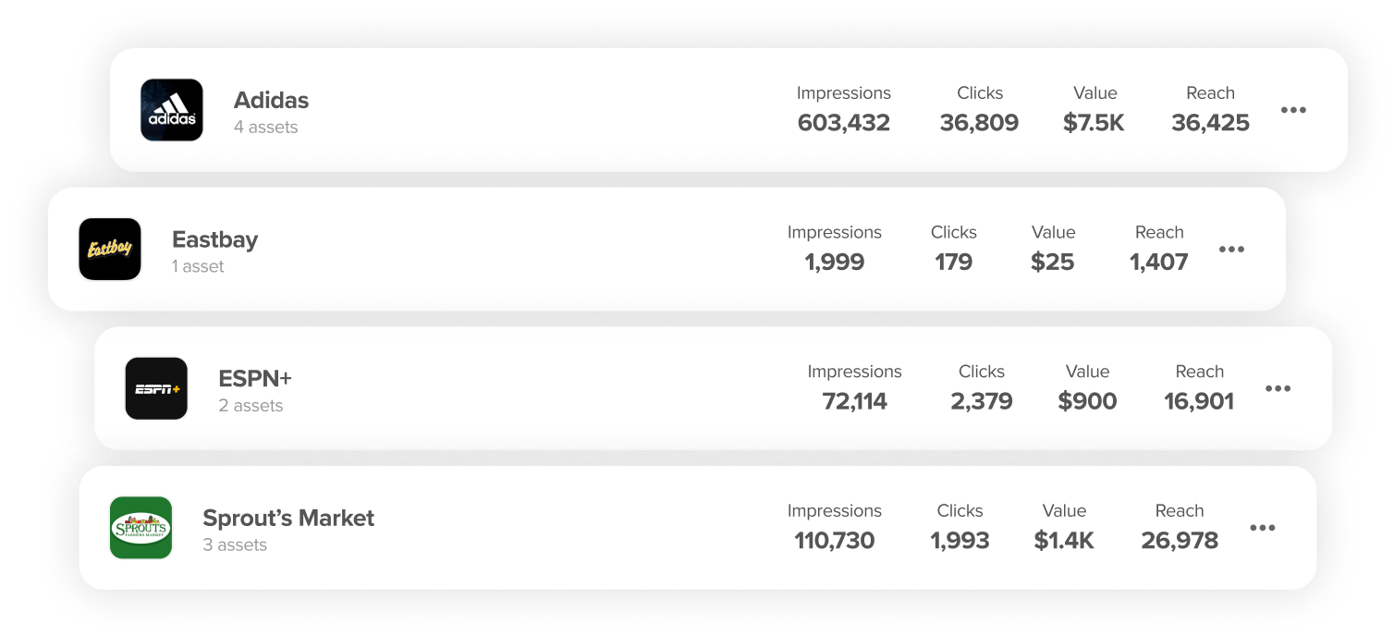
Task: Open the three-dot menu for Sprout's Market
Action: click(1262, 528)
